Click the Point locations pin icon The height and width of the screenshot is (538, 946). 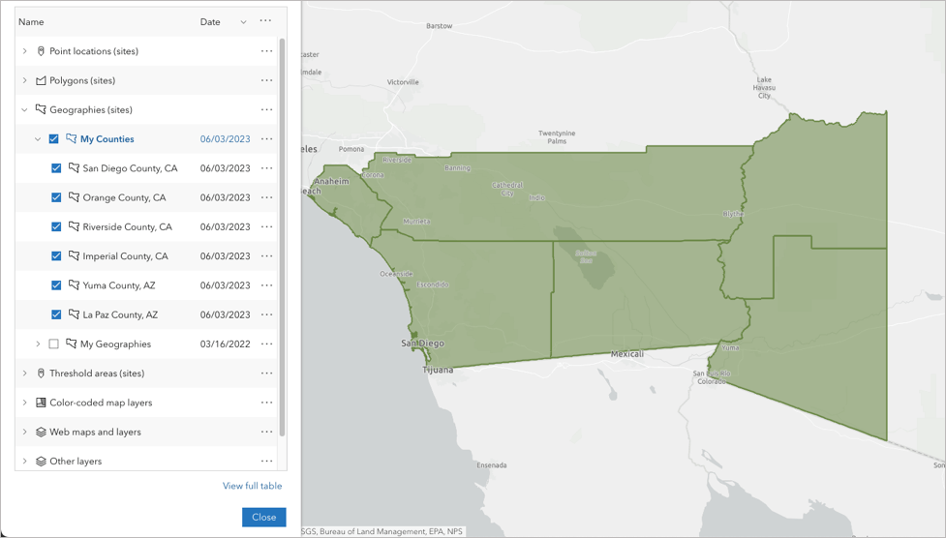(x=41, y=51)
